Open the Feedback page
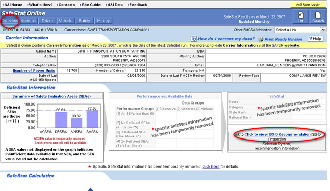 (138, 5)
